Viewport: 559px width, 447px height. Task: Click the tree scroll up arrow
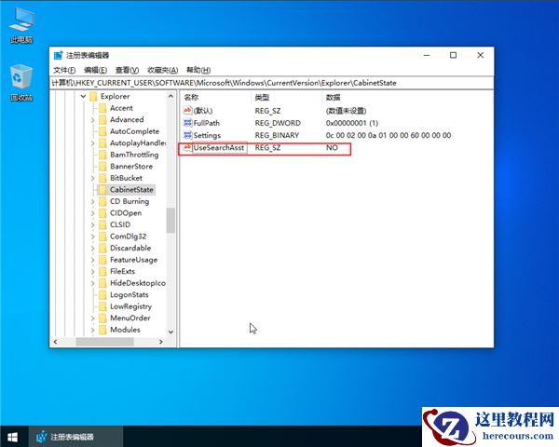170,96
